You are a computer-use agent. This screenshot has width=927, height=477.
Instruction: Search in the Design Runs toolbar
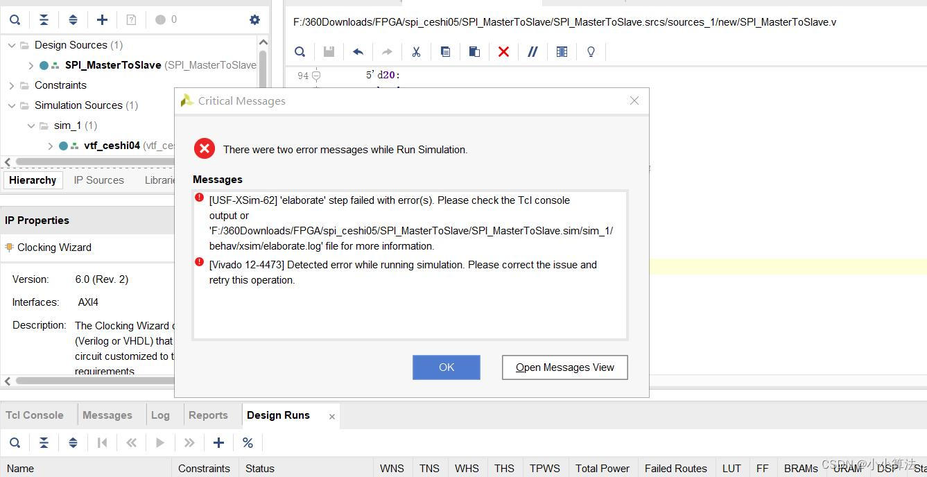[15, 442]
